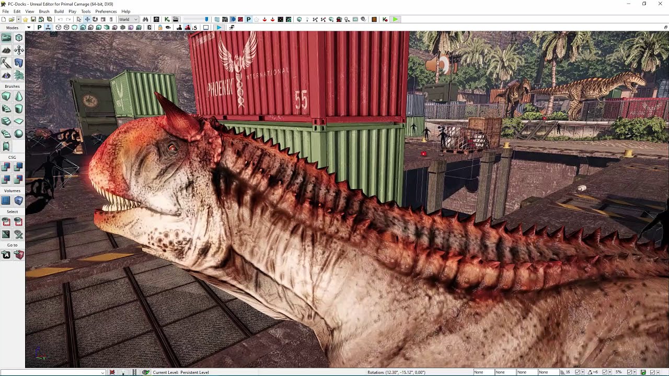669x376 pixels.
Task: Toggle perspective viewport 'P' button
Action: [39, 27]
